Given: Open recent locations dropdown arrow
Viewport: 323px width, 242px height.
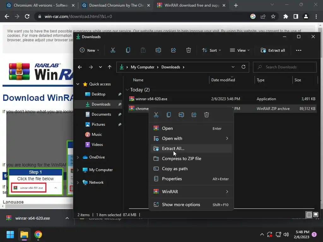Looking at the screenshot, I should (x=100, y=67).
